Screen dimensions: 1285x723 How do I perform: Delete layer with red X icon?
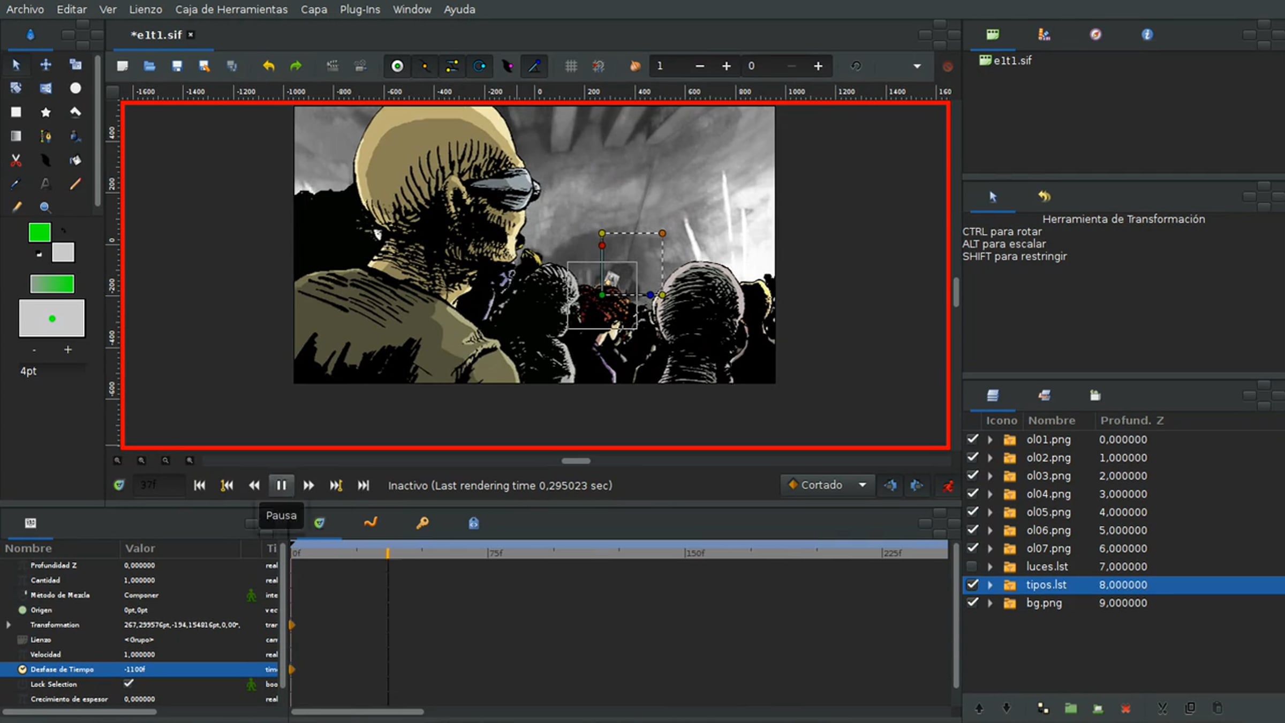pyautogui.click(x=1125, y=709)
